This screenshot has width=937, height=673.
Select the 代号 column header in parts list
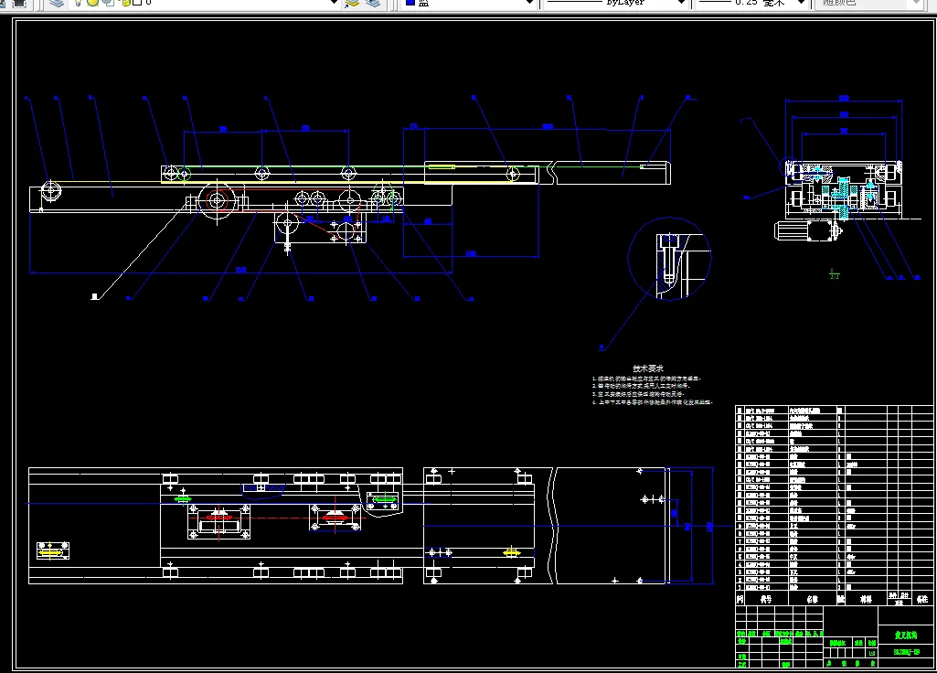[765, 599]
